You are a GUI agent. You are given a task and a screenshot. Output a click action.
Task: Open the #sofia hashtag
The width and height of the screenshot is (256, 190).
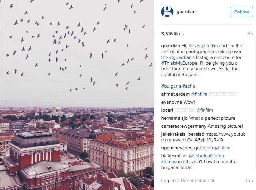189,86
